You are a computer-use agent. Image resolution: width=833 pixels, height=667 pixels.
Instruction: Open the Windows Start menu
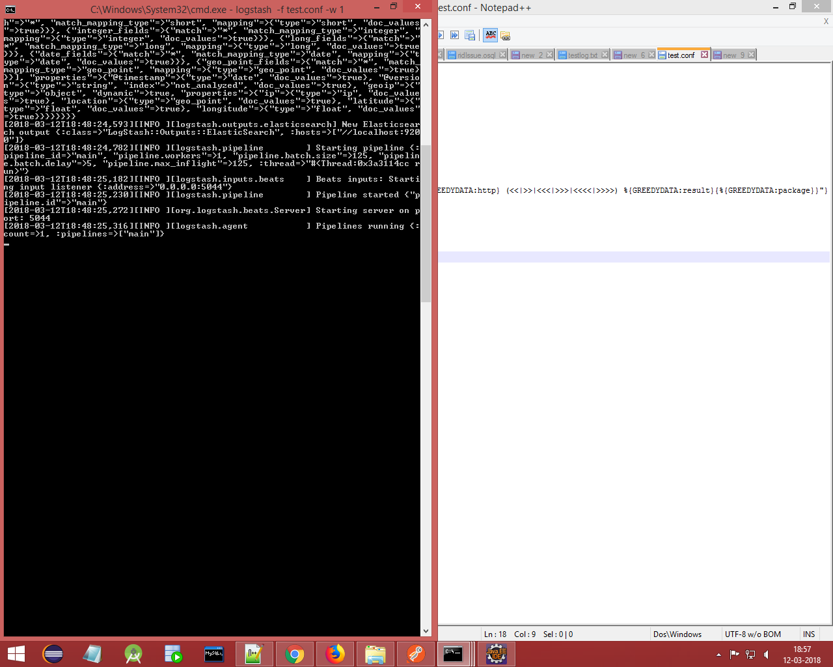[16, 654]
